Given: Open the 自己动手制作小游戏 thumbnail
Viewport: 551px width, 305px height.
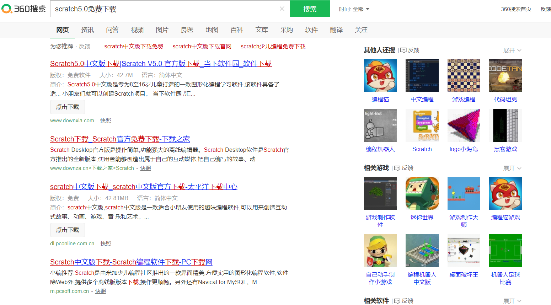Looking at the screenshot, I should [x=380, y=251].
